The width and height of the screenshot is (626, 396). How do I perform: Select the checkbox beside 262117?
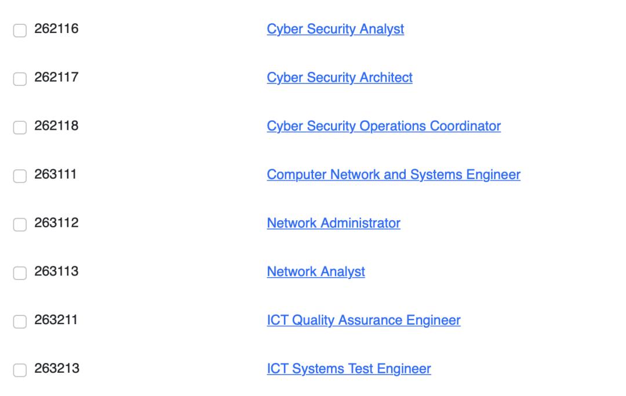pyautogui.click(x=20, y=79)
